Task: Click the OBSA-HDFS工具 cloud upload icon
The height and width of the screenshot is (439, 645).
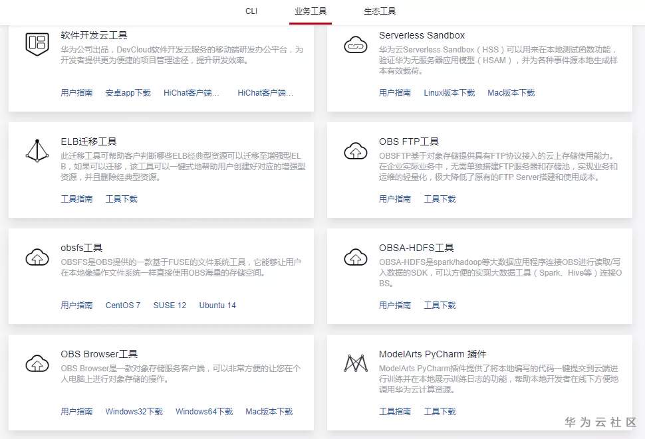Action: click(x=355, y=257)
